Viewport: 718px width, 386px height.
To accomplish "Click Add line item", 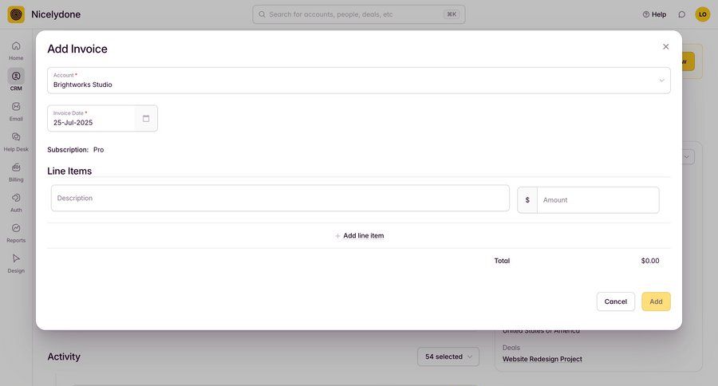I will click(x=359, y=236).
